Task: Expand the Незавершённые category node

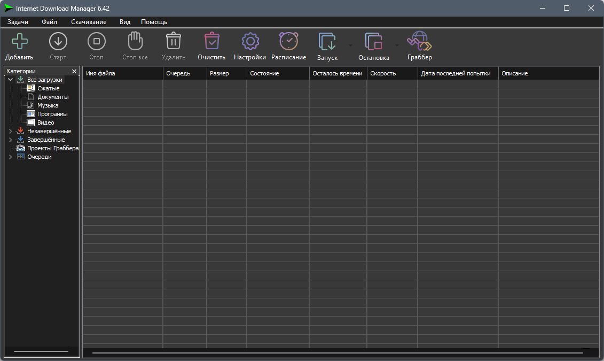Action: pyautogui.click(x=10, y=131)
